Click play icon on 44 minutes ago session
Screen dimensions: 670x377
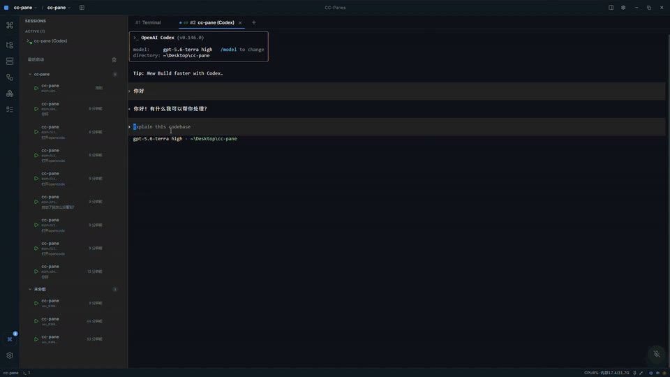[x=36, y=321]
